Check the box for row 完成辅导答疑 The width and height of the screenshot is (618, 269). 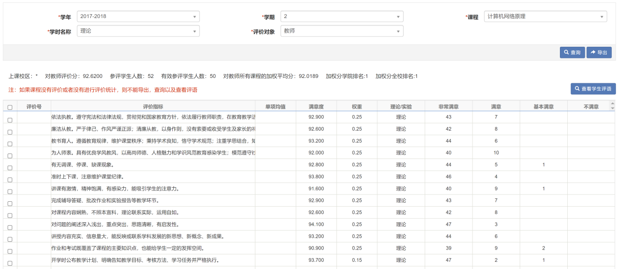[10, 203]
